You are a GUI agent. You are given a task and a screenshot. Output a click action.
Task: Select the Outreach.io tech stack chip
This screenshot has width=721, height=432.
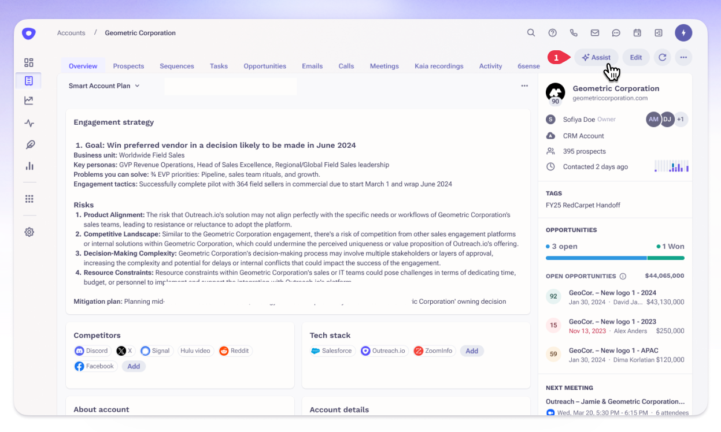[383, 351]
